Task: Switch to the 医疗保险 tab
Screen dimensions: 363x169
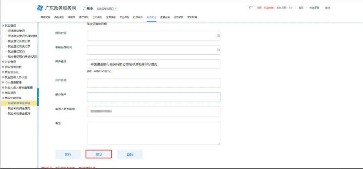Action: (x=84, y=17)
